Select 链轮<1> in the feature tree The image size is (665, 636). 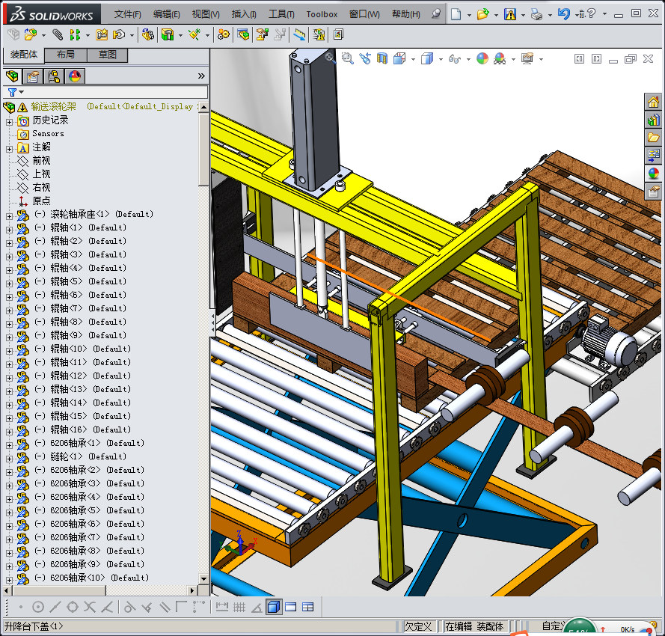(x=67, y=456)
